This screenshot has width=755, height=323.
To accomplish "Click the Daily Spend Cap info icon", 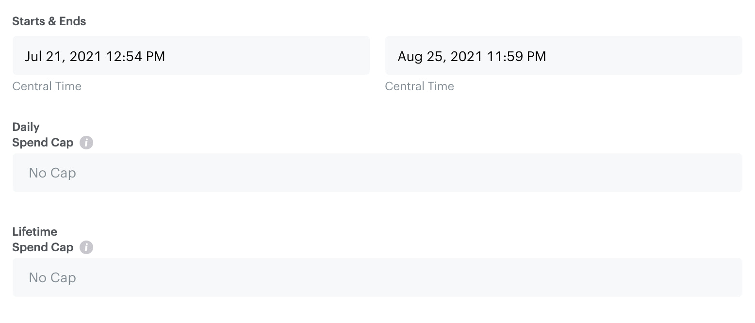I will pyautogui.click(x=86, y=143).
